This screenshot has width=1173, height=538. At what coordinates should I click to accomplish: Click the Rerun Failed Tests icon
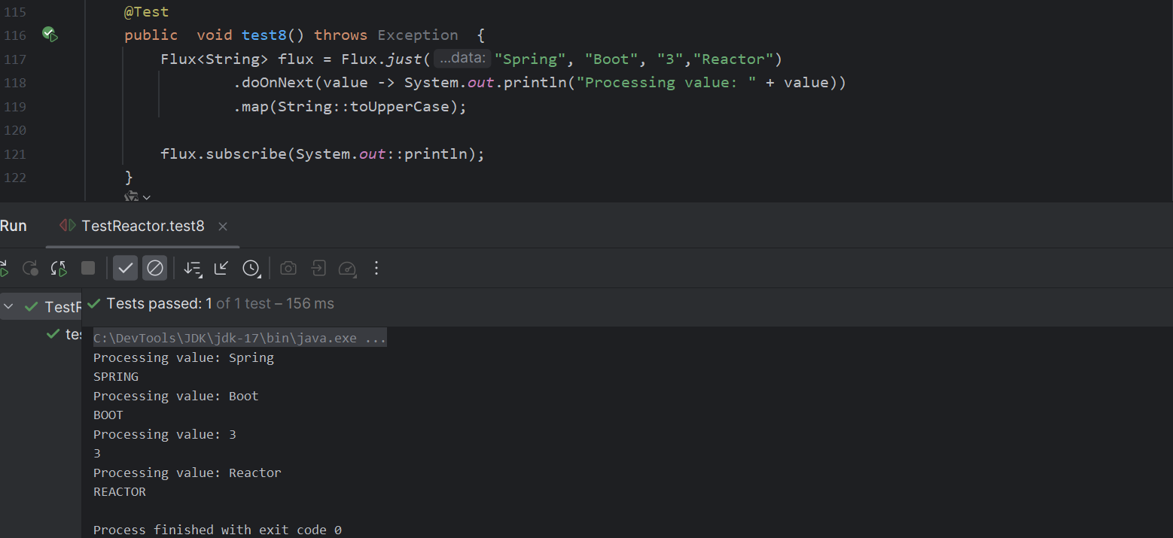(x=30, y=268)
